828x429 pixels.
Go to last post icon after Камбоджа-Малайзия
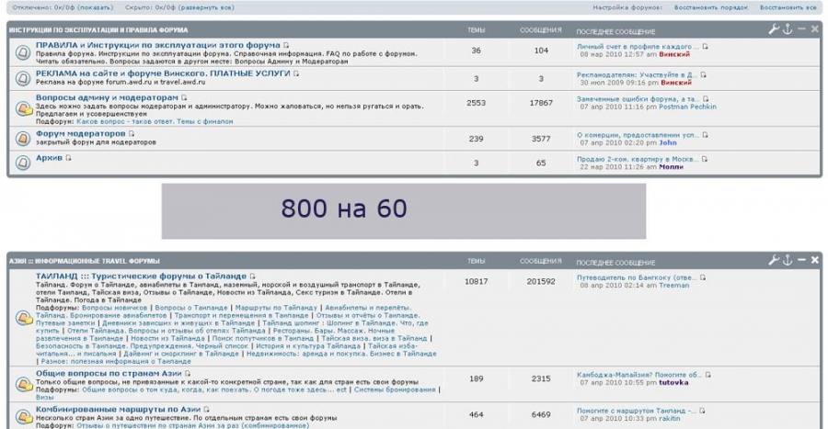pyautogui.click(x=708, y=375)
